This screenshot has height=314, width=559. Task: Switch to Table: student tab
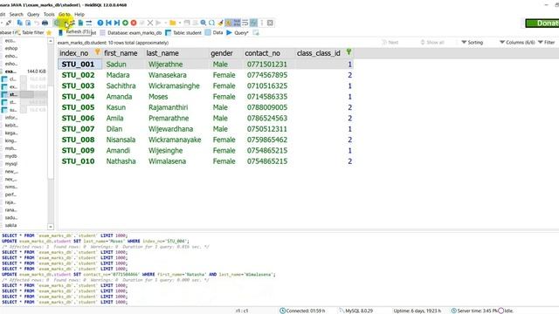point(183,33)
